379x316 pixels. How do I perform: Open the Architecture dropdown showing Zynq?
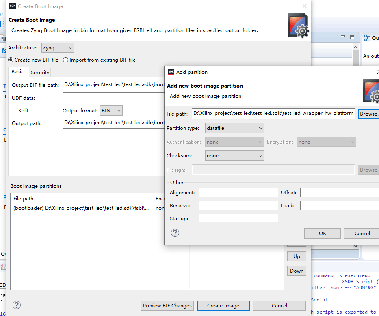coord(58,48)
